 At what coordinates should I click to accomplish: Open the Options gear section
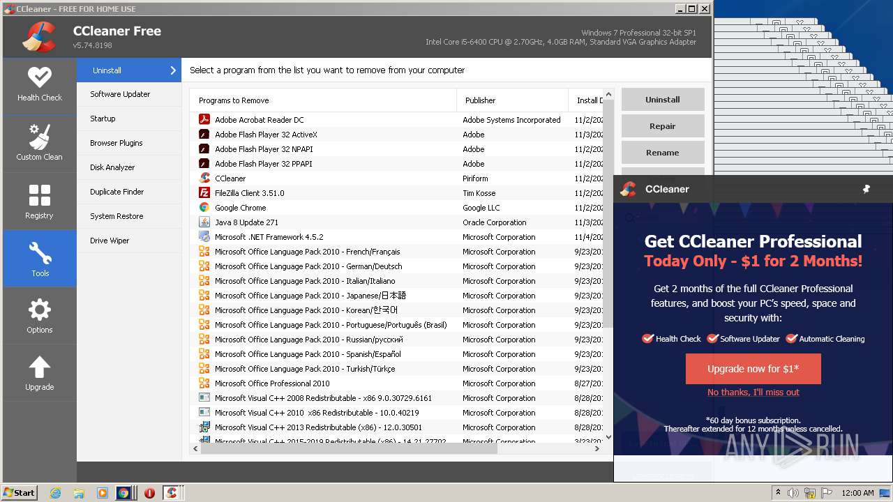[40, 316]
